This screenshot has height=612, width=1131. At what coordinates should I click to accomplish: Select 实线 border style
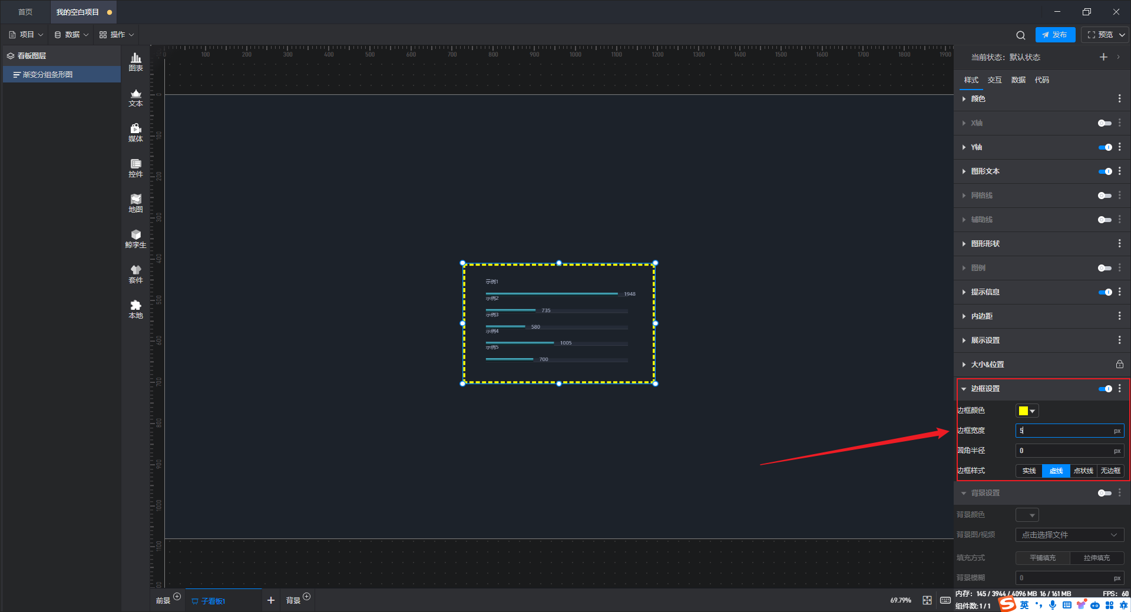pyautogui.click(x=1029, y=471)
